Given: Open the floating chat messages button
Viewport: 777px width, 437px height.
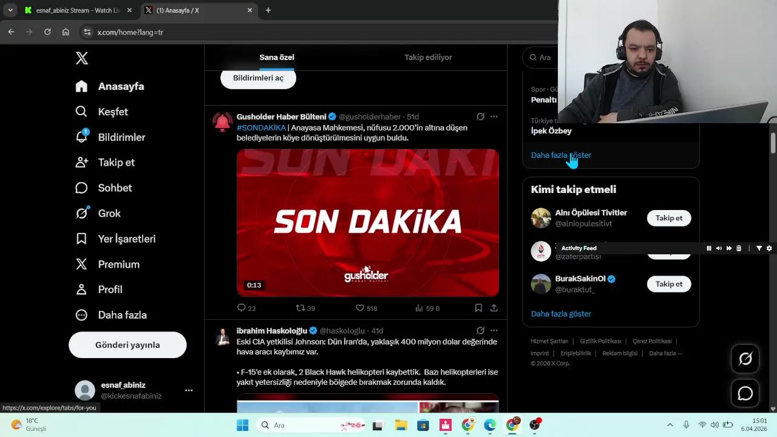Looking at the screenshot, I should point(745,393).
